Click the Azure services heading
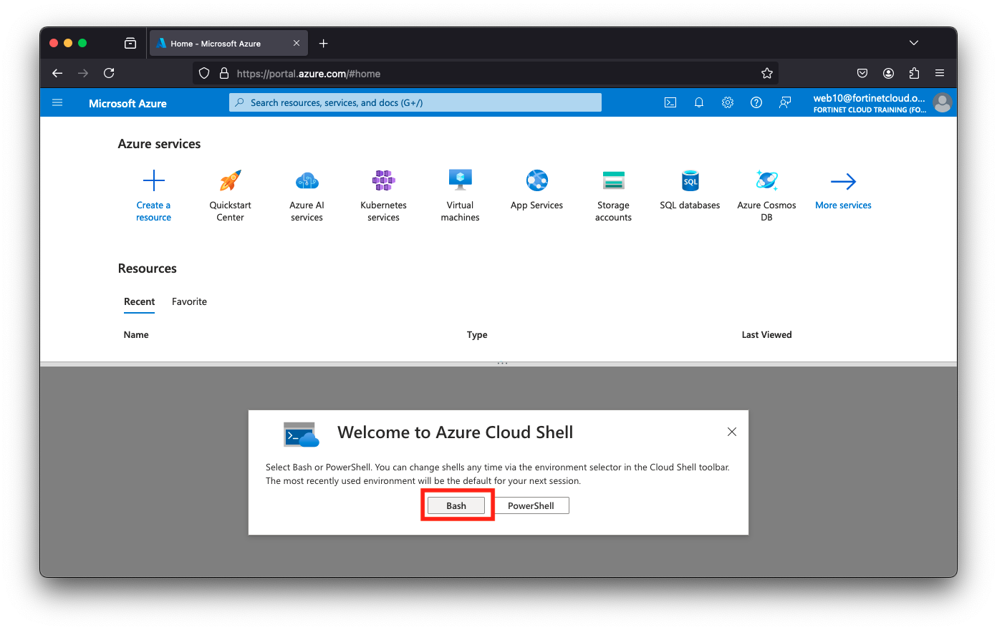The height and width of the screenshot is (630, 997). [x=159, y=144]
